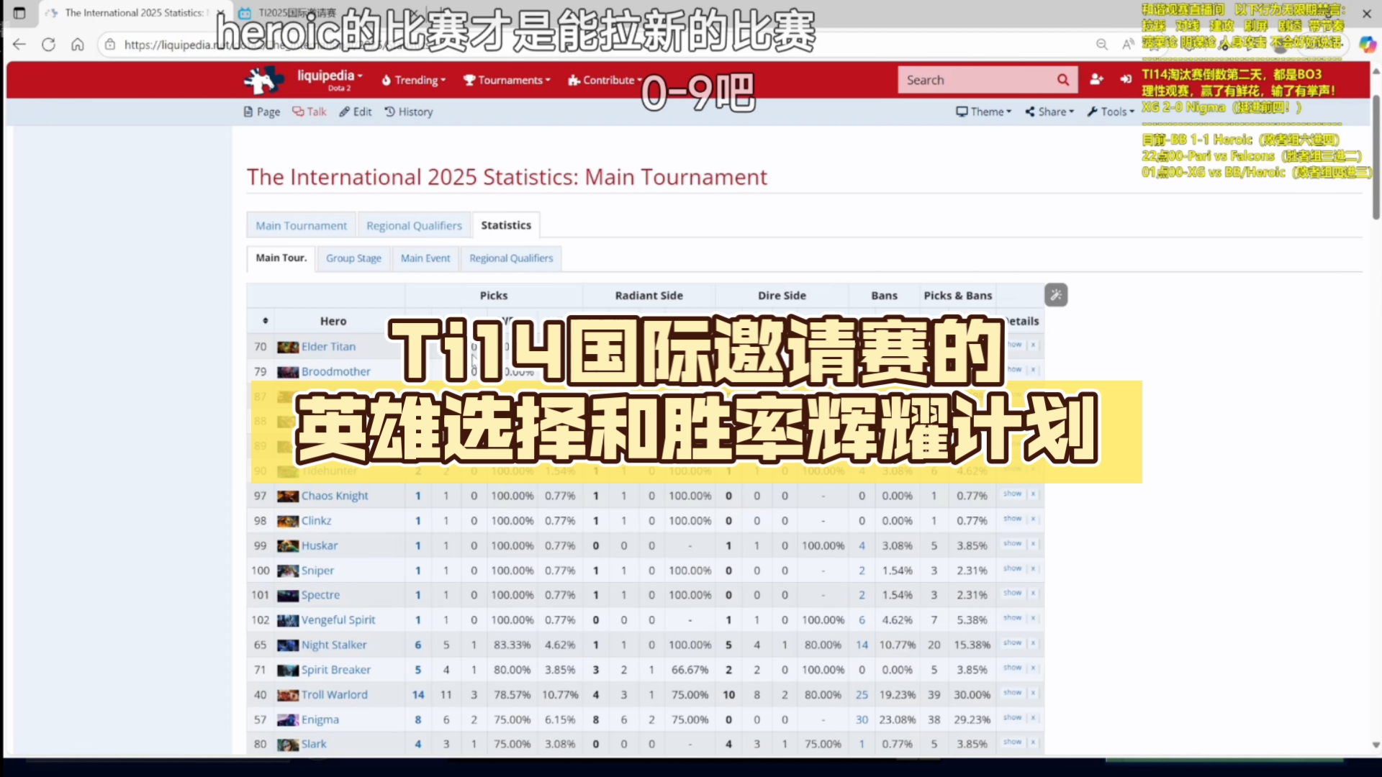The image size is (1382, 777).
Task: Click the browser home icon
Action: (78, 44)
